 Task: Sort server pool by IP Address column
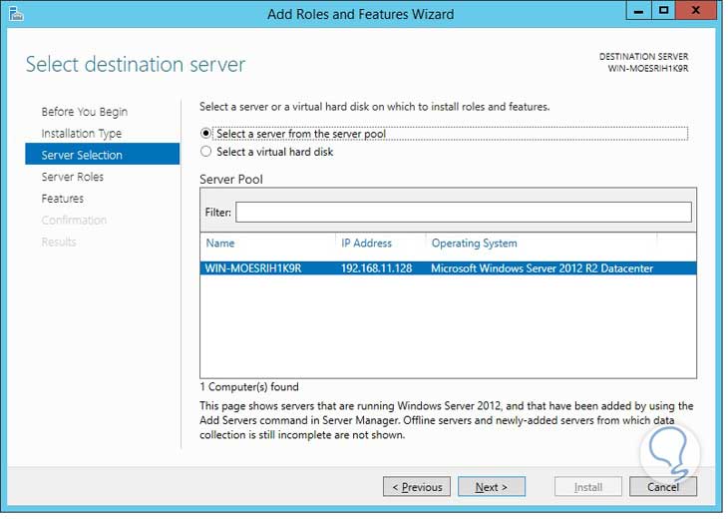366,244
